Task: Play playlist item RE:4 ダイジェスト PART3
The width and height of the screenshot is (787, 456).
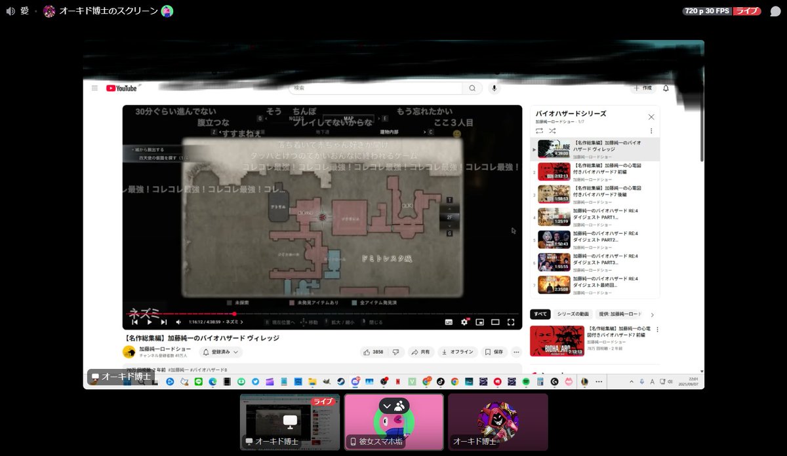Action: [595, 262]
